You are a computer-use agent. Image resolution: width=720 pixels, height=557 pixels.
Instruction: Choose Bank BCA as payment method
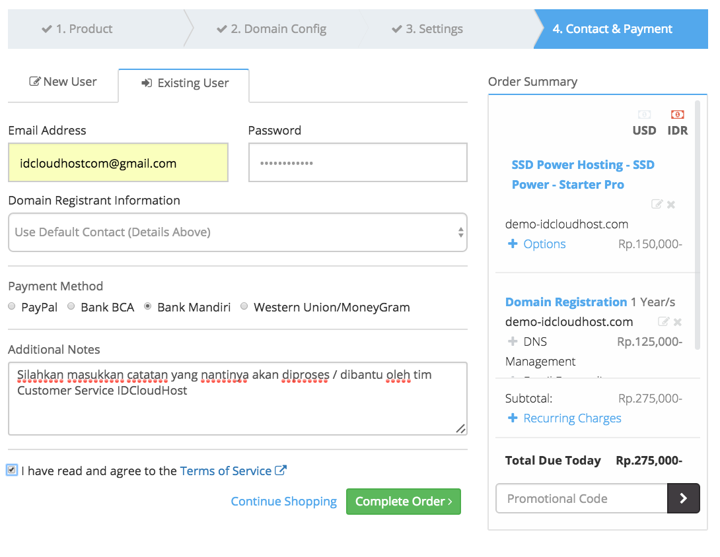71,306
